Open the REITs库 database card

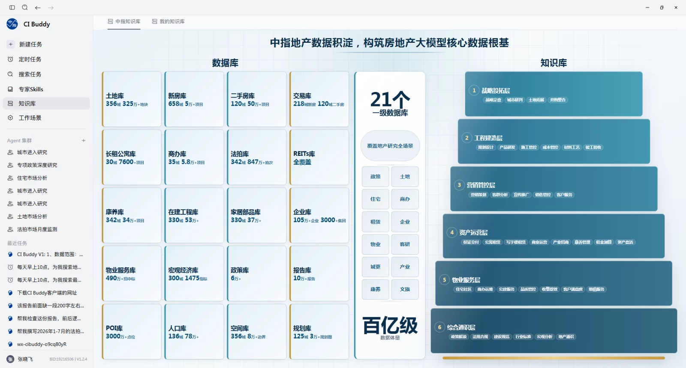tap(319, 157)
